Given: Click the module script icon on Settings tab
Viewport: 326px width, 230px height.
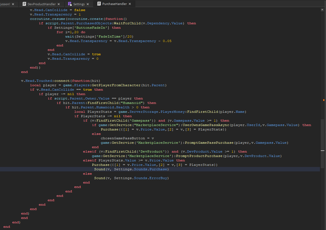Looking at the screenshot, I should [x=70, y=4].
